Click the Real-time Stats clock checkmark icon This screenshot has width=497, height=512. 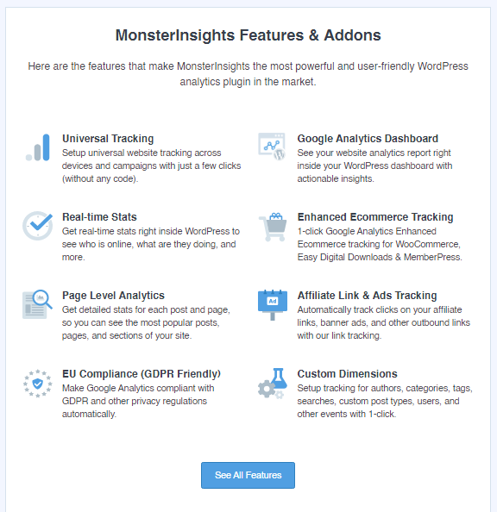click(38, 225)
